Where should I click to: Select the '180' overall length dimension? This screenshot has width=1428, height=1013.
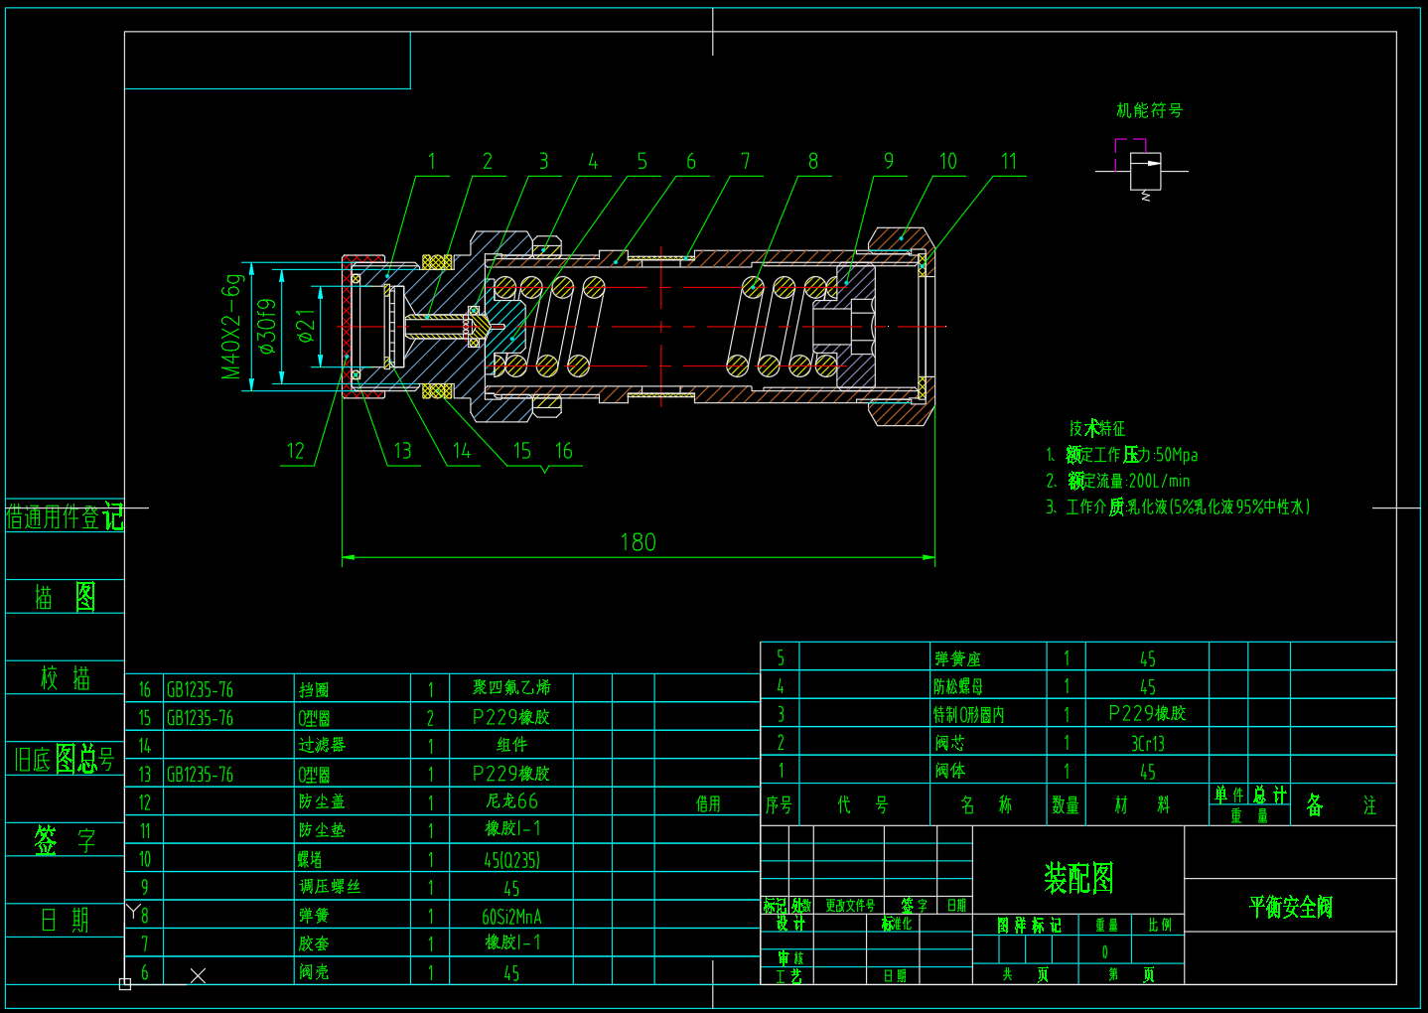[x=638, y=542]
